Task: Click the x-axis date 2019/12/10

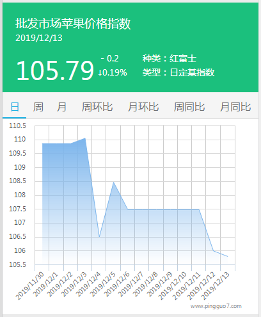Action: 172,286
